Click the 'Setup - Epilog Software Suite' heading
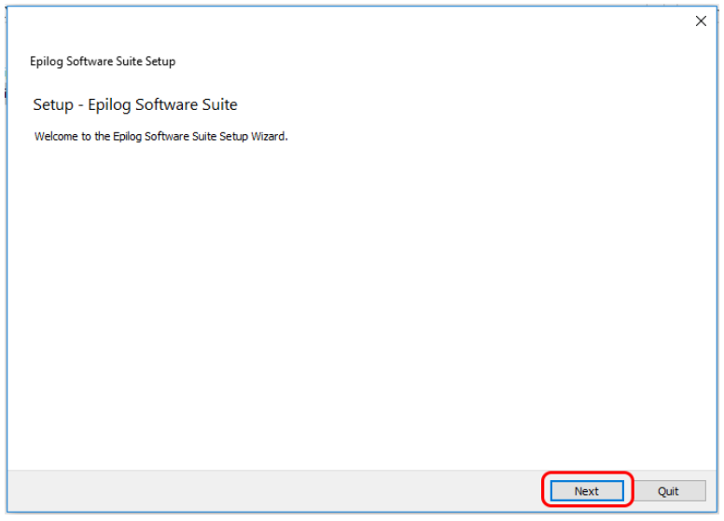Image resolution: width=724 pixels, height=521 pixels. coord(135,104)
